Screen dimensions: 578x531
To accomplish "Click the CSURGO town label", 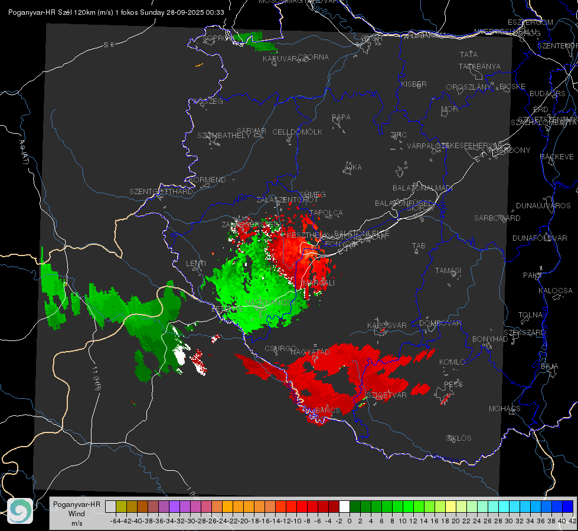I will [280, 349].
